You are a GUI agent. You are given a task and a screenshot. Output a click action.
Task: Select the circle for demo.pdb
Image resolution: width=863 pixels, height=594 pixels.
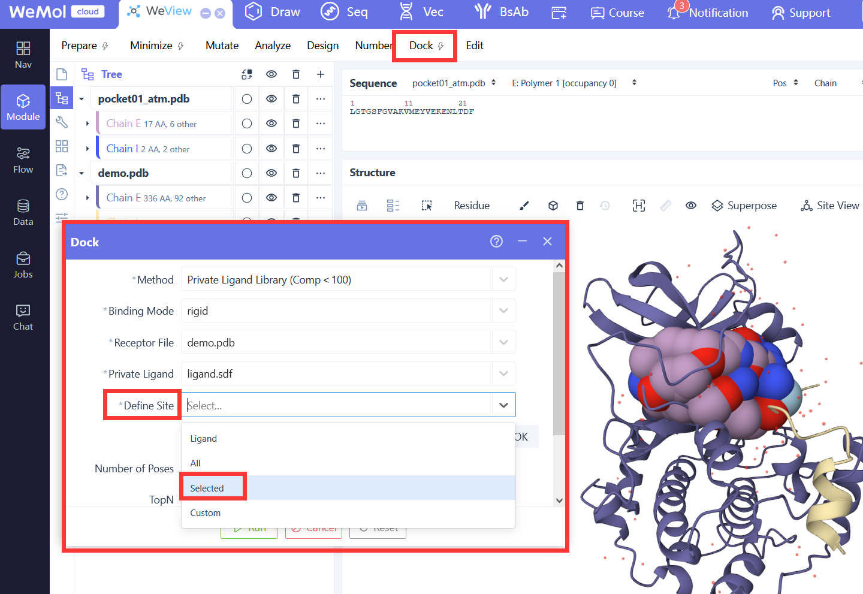tap(247, 173)
